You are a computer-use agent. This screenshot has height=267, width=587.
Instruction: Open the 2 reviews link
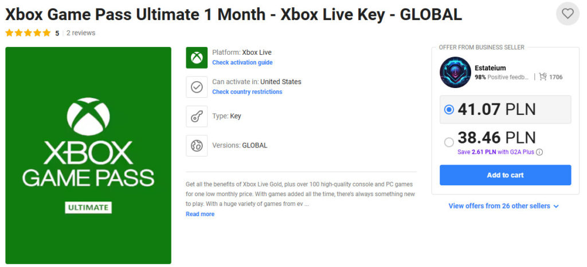click(81, 33)
